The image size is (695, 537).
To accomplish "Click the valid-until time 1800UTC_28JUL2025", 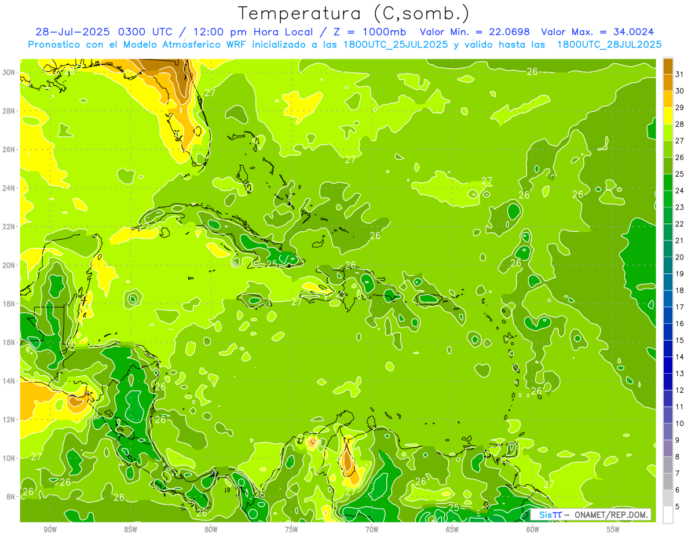I will pyautogui.click(x=609, y=44).
